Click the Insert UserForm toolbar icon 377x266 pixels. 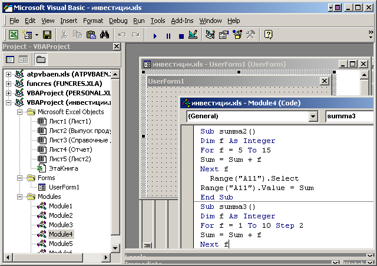[x=28, y=35]
